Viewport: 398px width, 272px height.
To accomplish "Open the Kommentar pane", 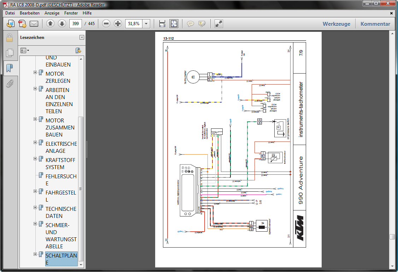I will tap(375, 24).
